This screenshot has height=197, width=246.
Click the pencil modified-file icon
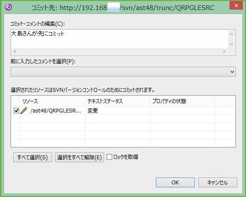click(x=24, y=110)
